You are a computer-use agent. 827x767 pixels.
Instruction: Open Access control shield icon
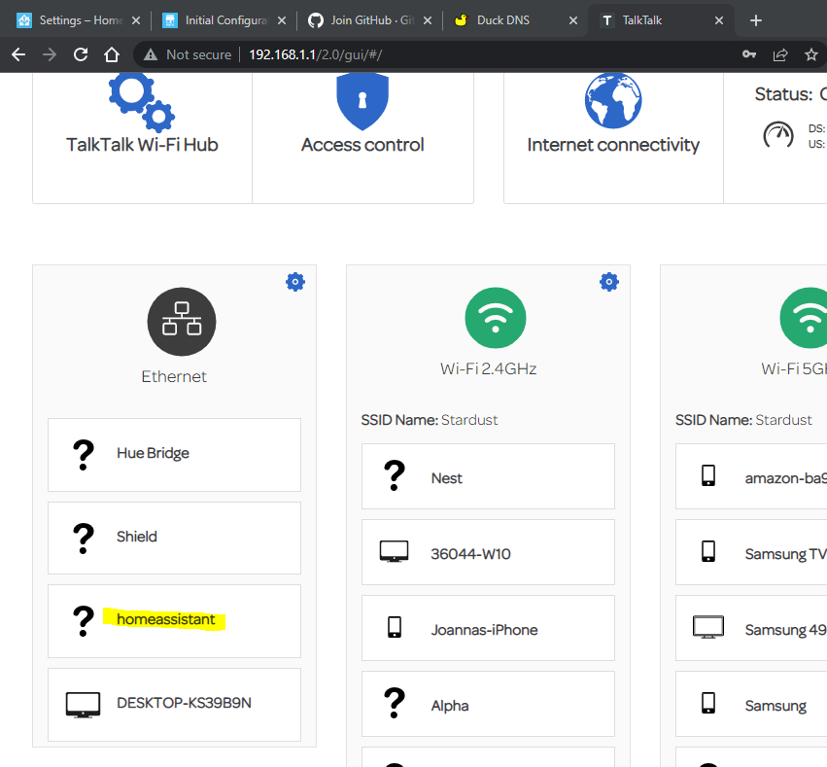tap(362, 101)
